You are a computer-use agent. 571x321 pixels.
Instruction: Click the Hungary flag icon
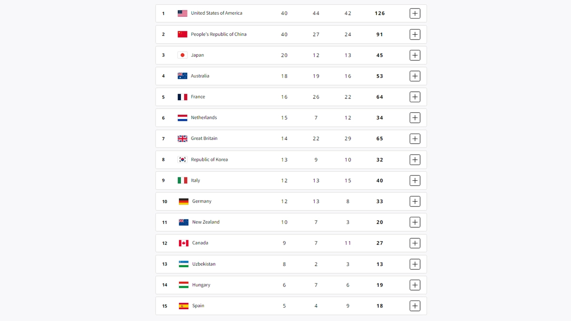184,285
